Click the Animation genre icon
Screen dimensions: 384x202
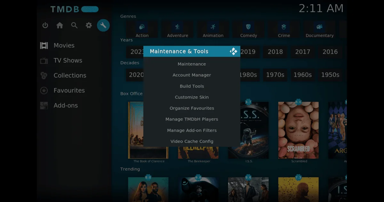click(213, 27)
